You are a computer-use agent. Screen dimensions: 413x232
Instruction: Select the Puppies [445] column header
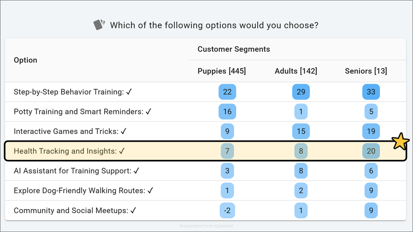[222, 71]
